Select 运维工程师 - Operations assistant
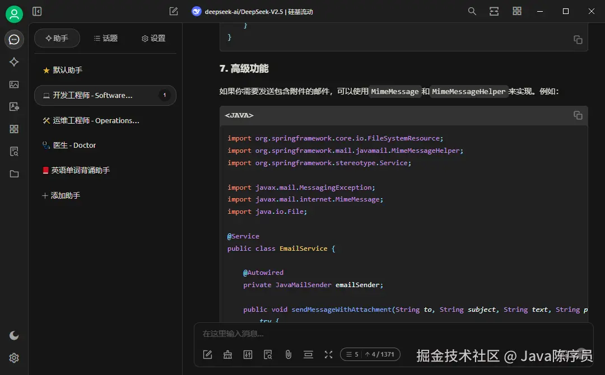This screenshot has width=605, height=375. click(x=105, y=121)
